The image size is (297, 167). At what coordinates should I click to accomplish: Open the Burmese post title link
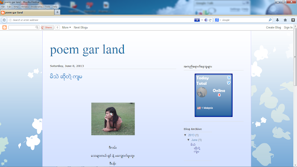pos(66,77)
